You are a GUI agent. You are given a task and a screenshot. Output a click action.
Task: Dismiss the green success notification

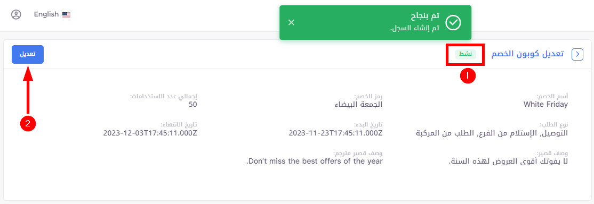291,22
